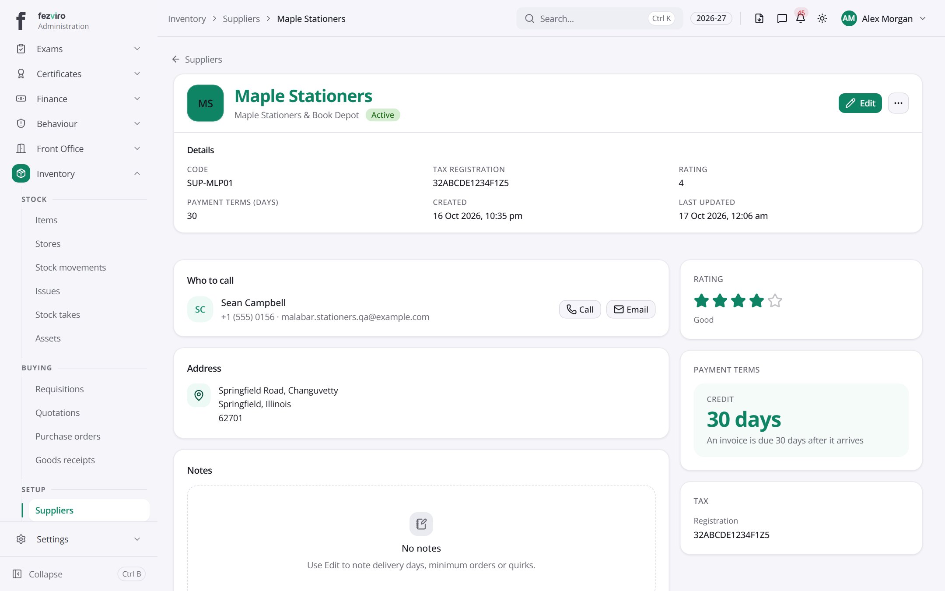This screenshot has height=591, width=945.
Task: Collapse the Inventory menu chevron
Action: click(x=137, y=173)
